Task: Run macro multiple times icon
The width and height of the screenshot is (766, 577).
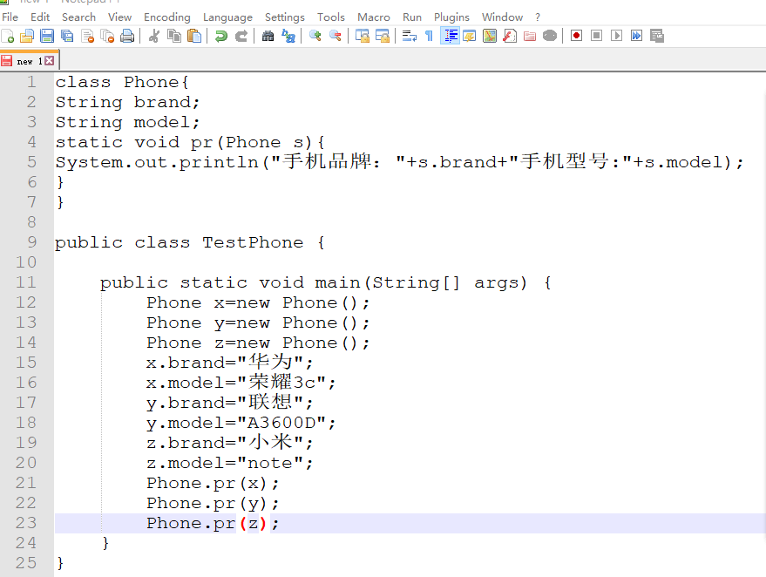Action: (636, 36)
